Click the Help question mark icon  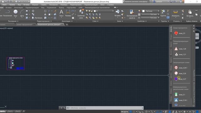click(181, 2)
